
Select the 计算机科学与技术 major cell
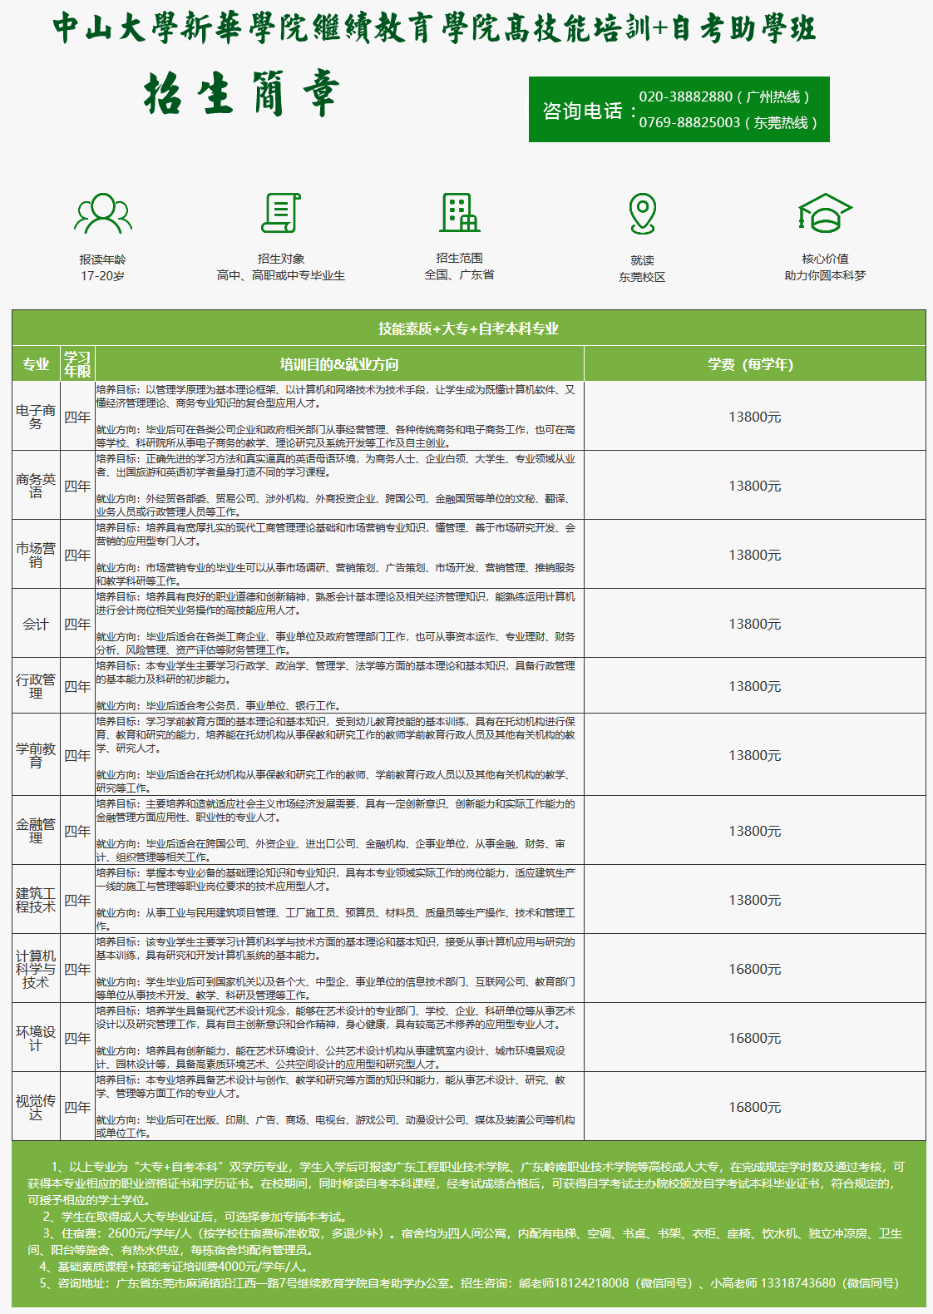pos(36,969)
